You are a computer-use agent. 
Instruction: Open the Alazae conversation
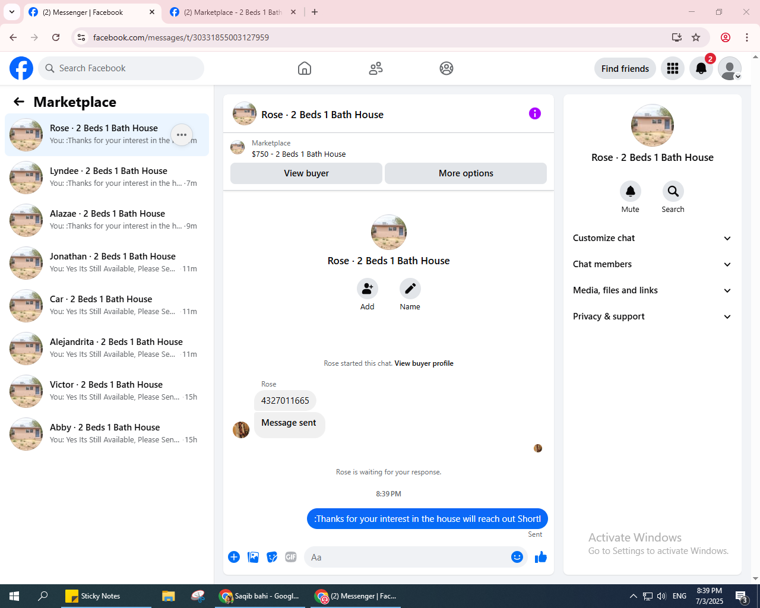coord(107,220)
